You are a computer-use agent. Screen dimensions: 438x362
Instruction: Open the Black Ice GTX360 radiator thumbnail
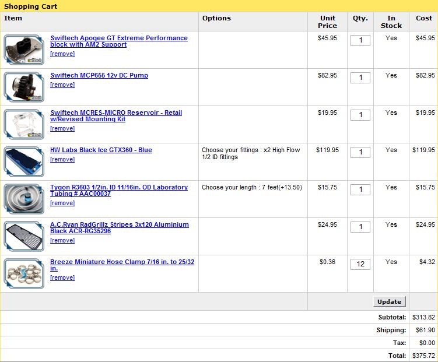pyautogui.click(x=24, y=161)
